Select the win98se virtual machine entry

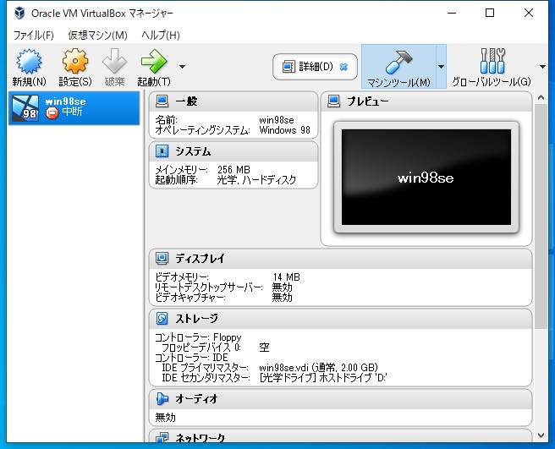74,108
